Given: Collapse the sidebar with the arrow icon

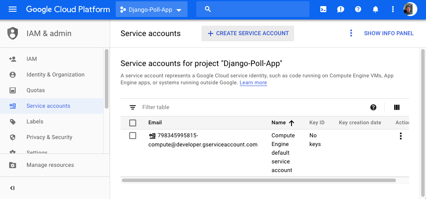Looking at the screenshot, I should 12,188.
